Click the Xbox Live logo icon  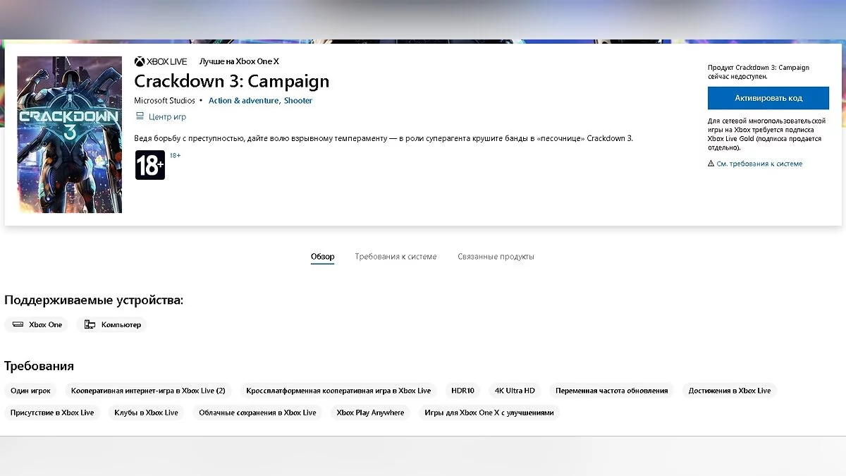[x=140, y=62]
